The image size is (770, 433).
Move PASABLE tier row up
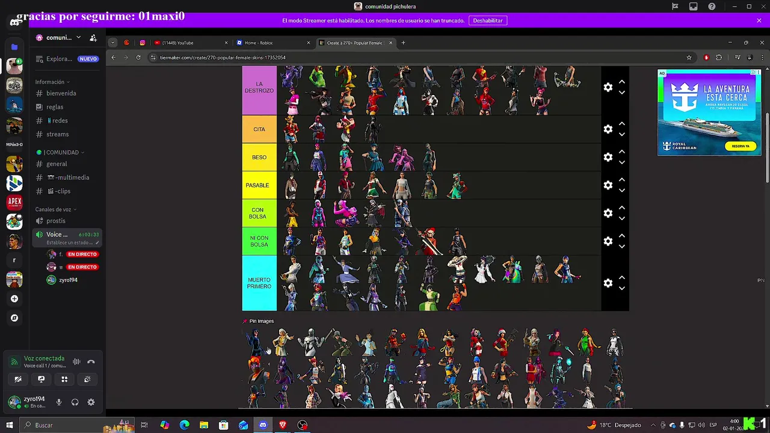click(622, 180)
